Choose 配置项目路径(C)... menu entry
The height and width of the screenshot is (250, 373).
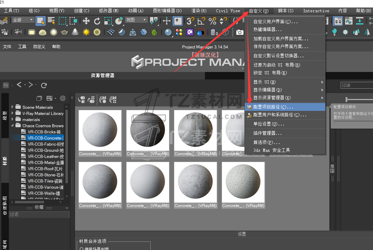pyautogui.click(x=285, y=107)
